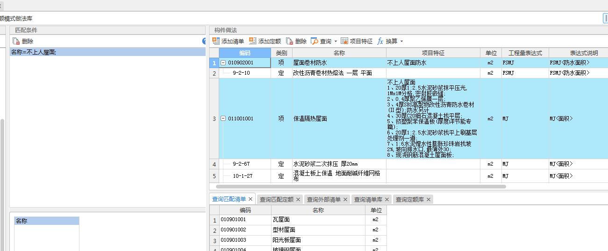Image resolution: width=608 pixels, height=251 pixels.
Task: Select the 不上人屋面防水 feature cell
Action: [433, 63]
